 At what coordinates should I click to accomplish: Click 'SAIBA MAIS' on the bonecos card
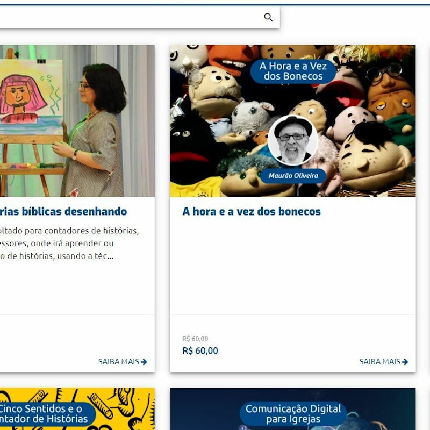384,362
